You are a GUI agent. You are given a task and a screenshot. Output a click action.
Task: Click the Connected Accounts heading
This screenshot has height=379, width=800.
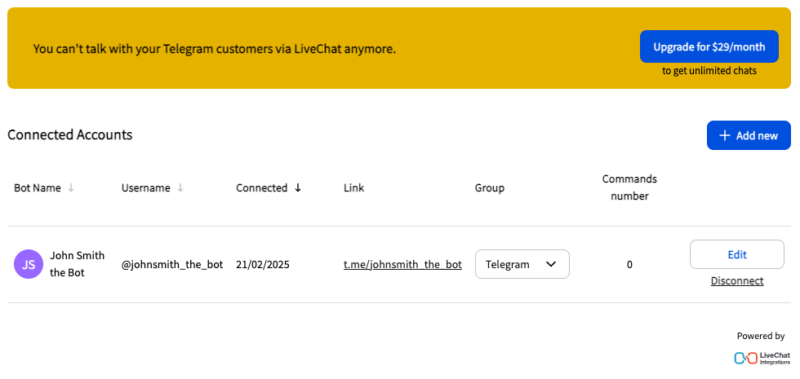(x=70, y=134)
